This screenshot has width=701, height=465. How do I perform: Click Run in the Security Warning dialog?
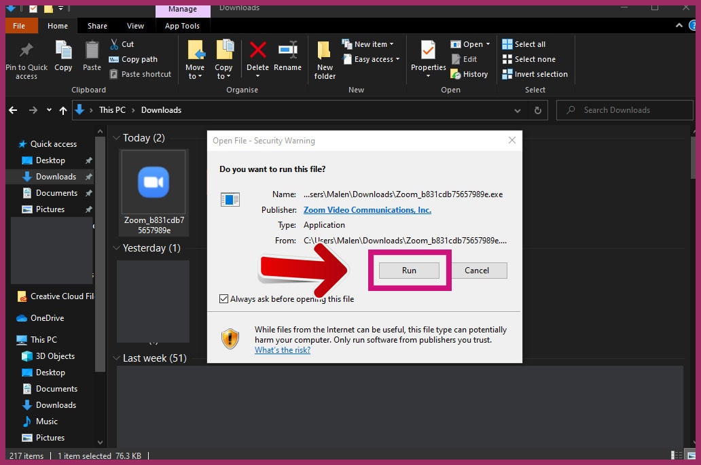pos(409,271)
